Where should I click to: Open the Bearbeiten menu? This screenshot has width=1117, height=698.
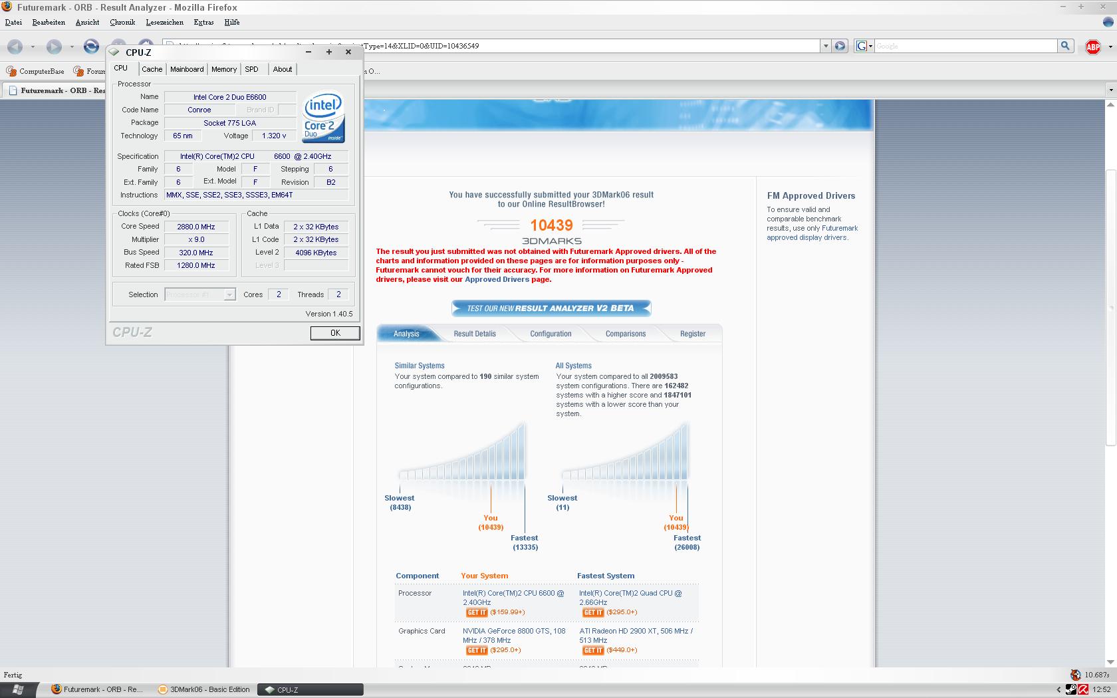49,22
